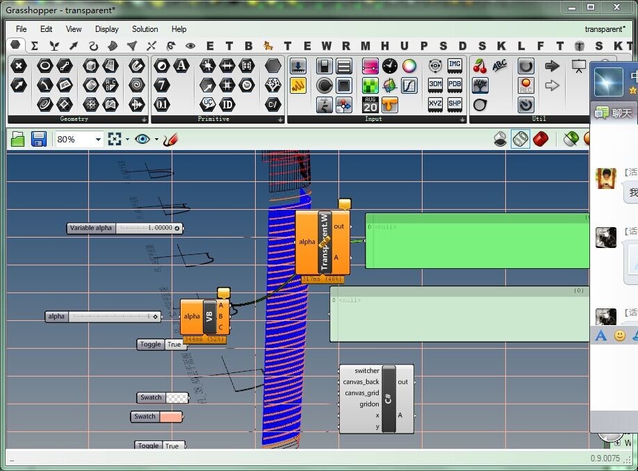The width and height of the screenshot is (638, 471).
Task: Select the SHP import icon
Action: pos(455,105)
